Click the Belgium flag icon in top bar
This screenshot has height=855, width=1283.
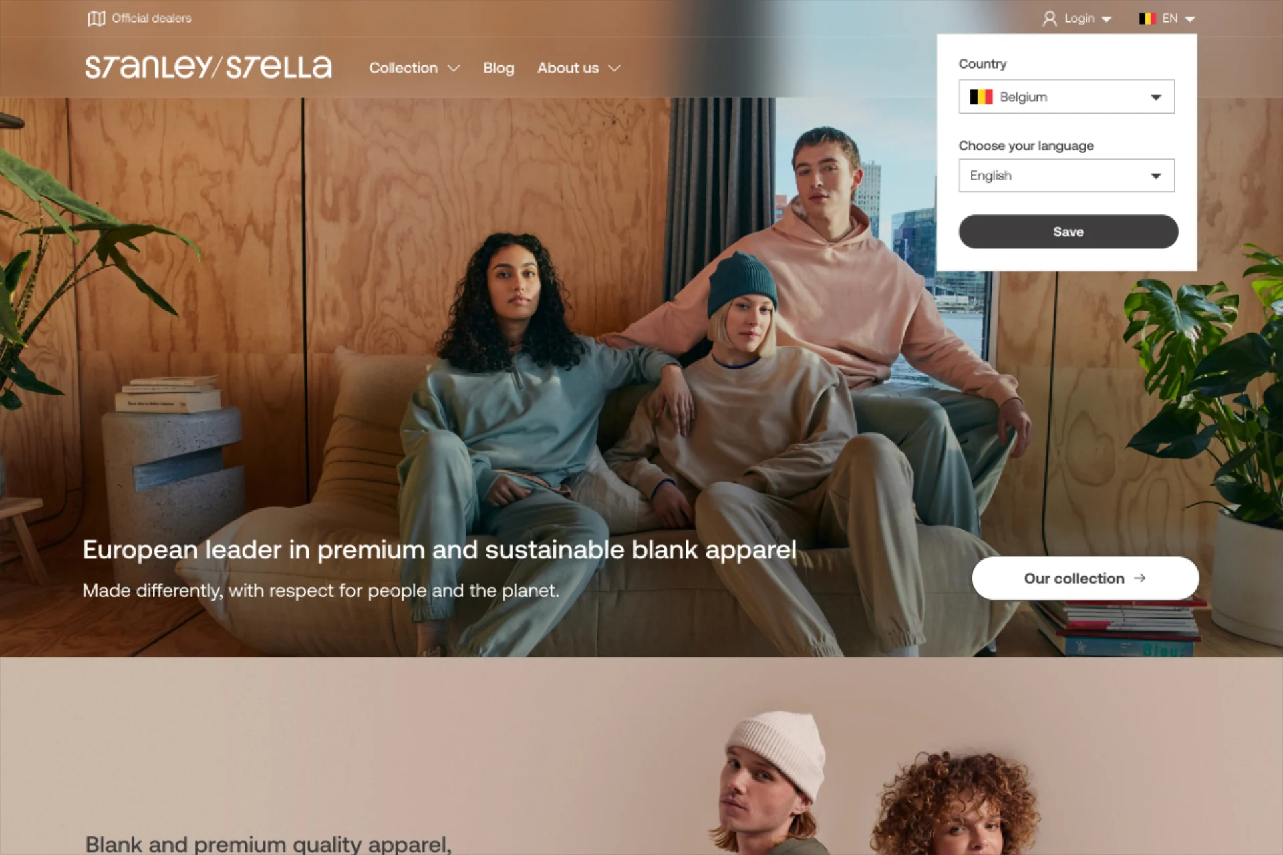(1147, 19)
